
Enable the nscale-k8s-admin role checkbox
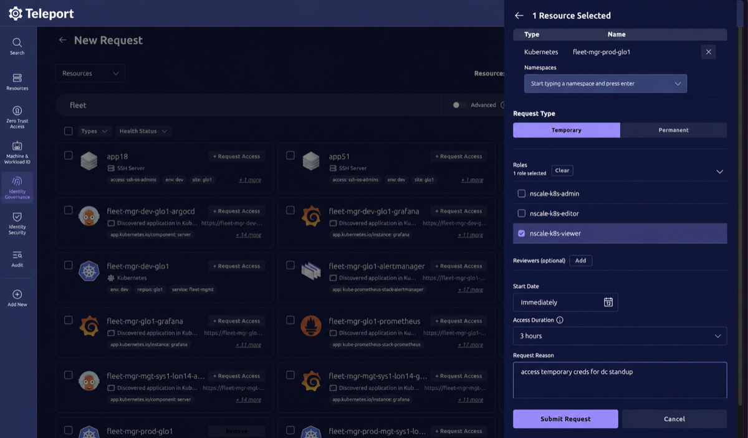pyautogui.click(x=522, y=193)
